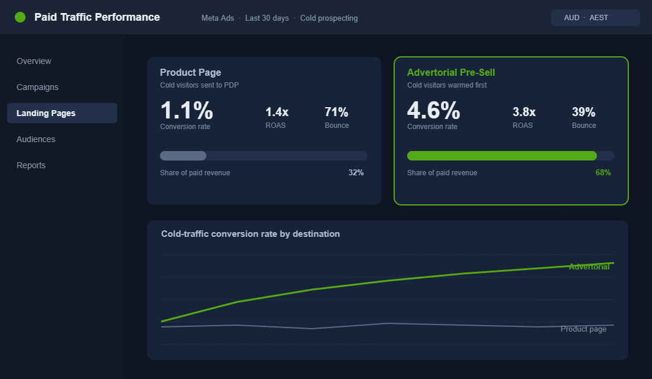The width and height of the screenshot is (652, 379).
Task: Select Landing Pages sidebar item
Action: coord(62,113)
